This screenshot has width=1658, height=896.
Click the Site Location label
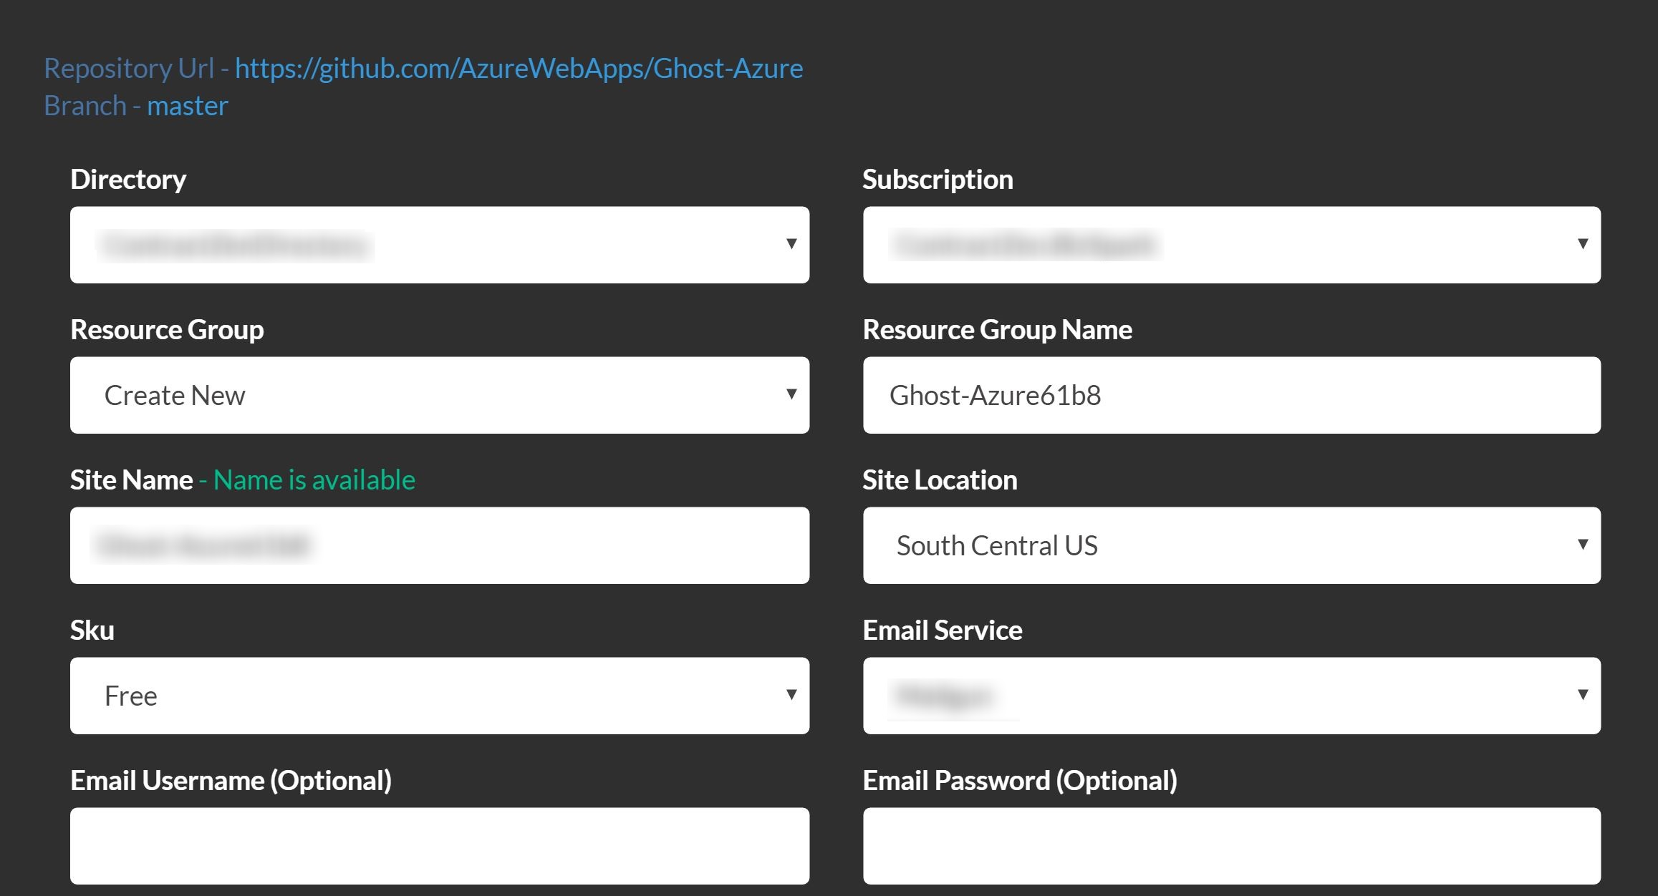pyautogui.click(x=940, y=480)
